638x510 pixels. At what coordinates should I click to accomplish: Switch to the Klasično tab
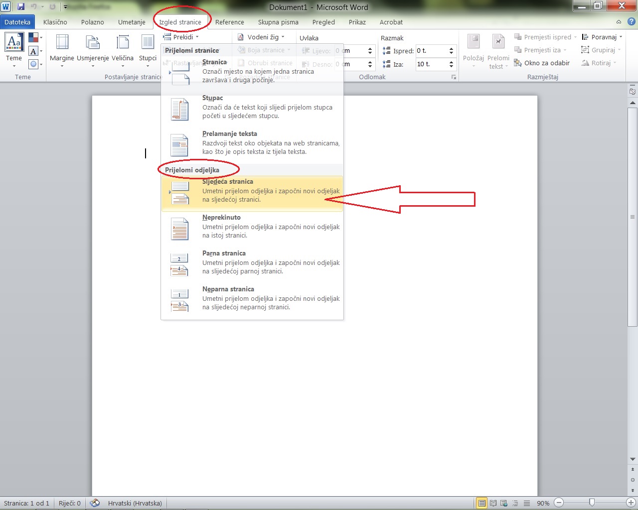click(x=55, y=22)
